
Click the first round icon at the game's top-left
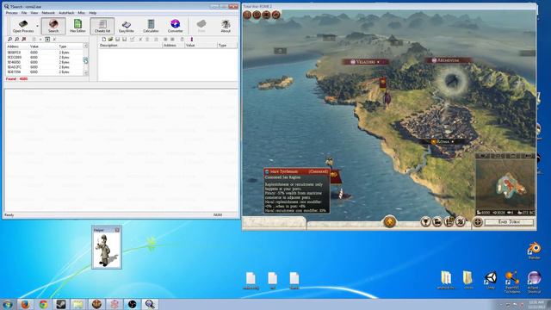click(247, 15)
